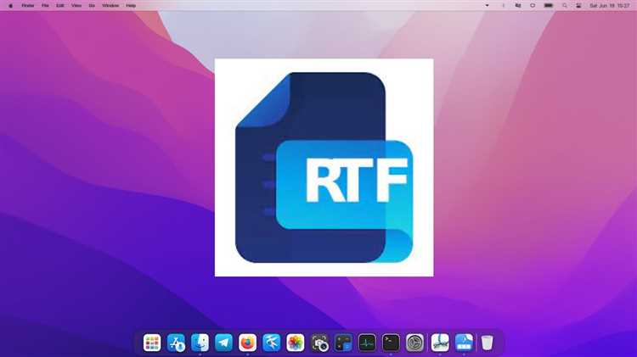Image resolution: width=637 pixels, height=357 pixels.
Task: Open the App Store dock icon
Action: point(176,343)
